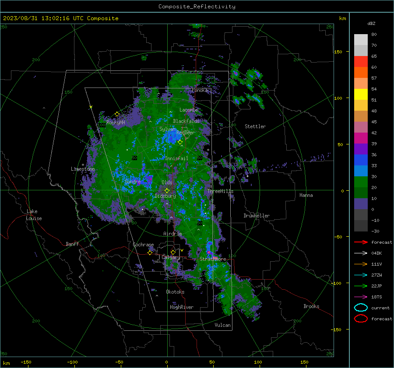Click the yellow radar-site diamond below Olds
Screen dimensions: 394x368
pyautogui.click(x=167, y=191)
